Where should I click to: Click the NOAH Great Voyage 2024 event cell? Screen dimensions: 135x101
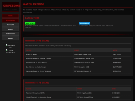(92, 54)
